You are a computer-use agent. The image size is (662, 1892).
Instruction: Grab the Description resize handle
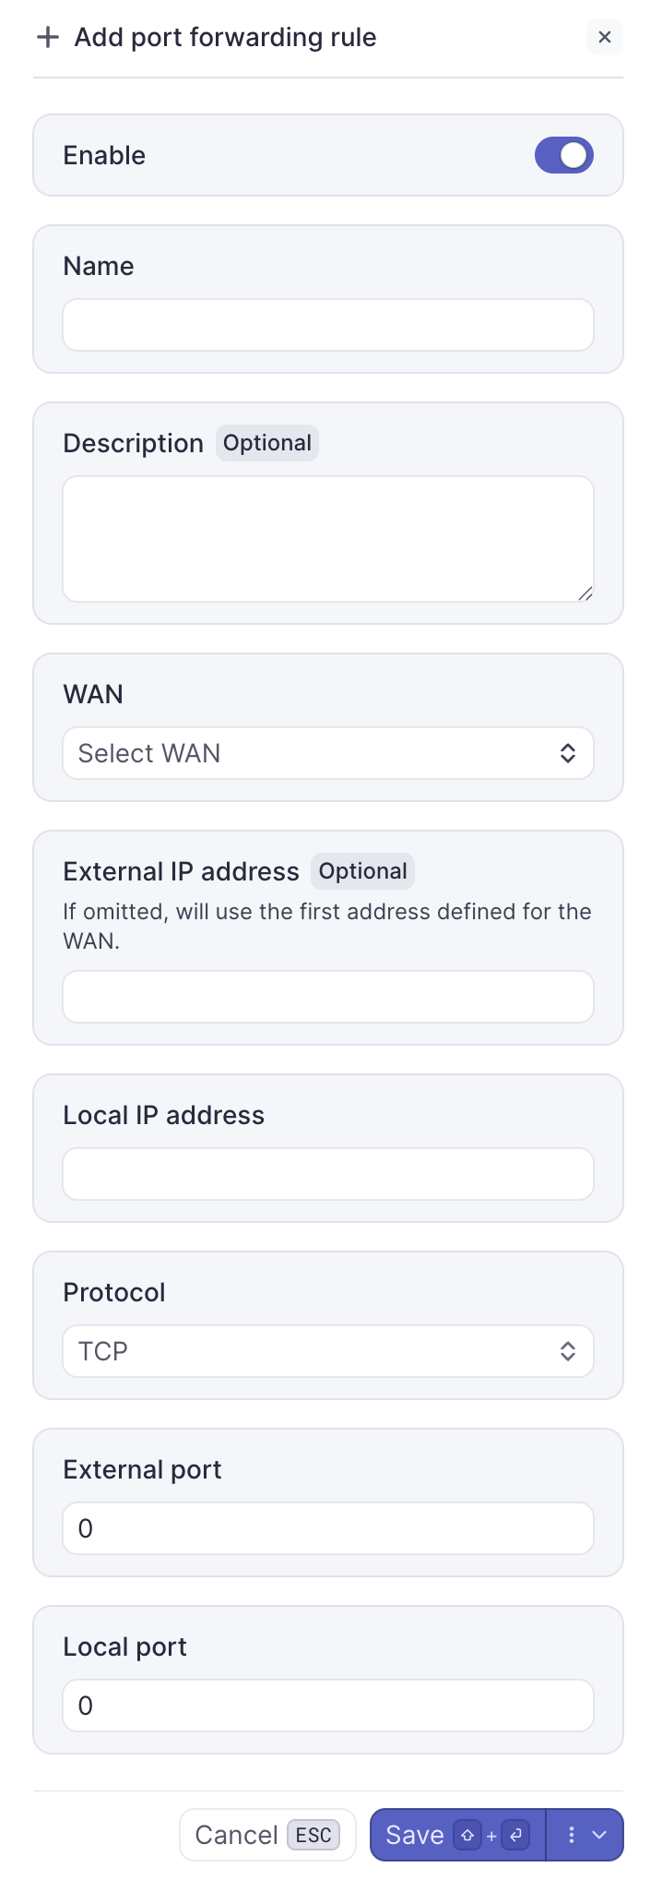(x=585, y=593)
